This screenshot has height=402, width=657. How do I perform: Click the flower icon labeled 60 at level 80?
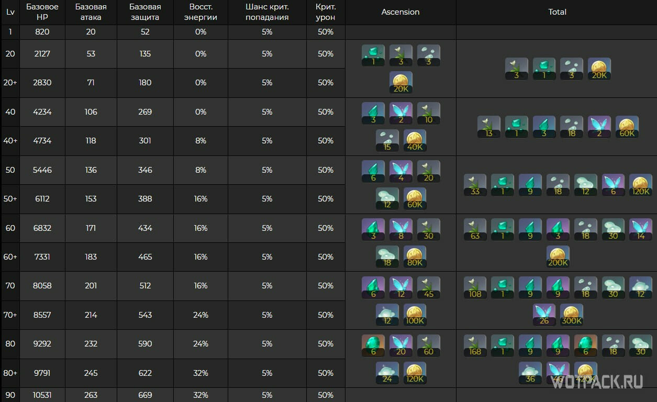pos(429,345)
